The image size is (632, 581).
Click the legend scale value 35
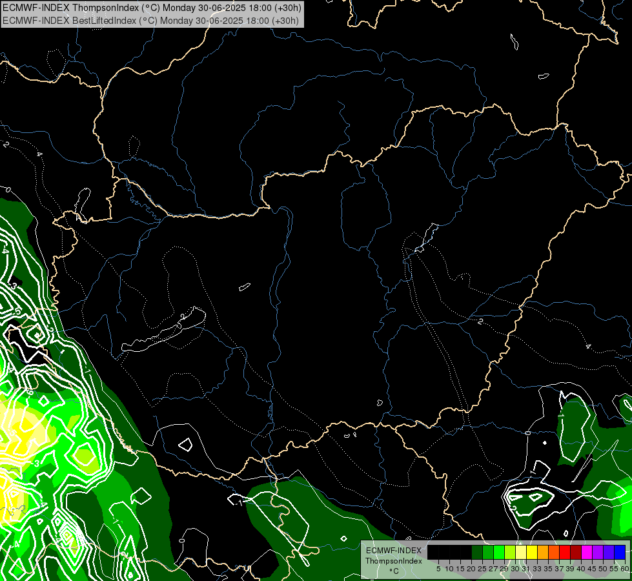click(549, 569)
